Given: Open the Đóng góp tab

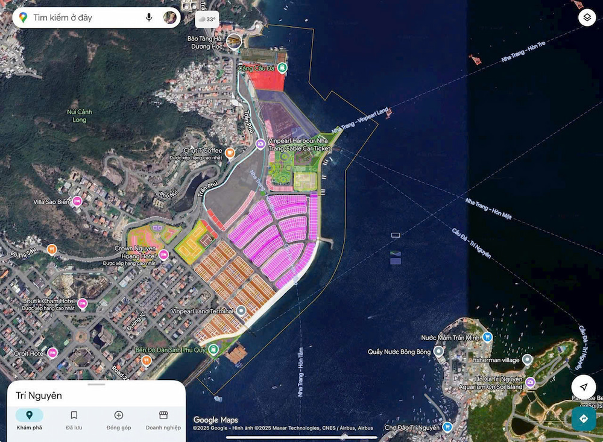Looking at the screenshot, I should [x=119, y=419].
